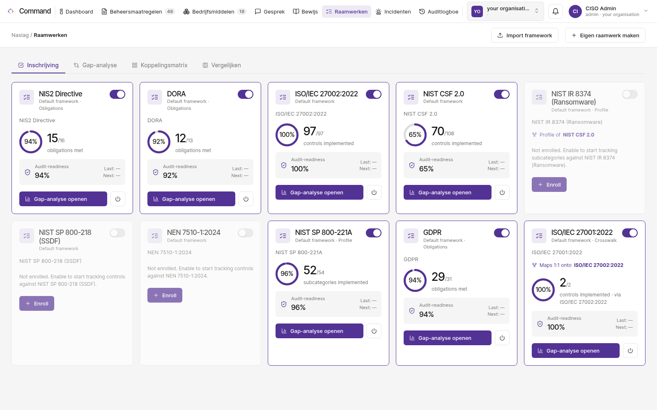Click the power icon on ISO/IEC 27001:2022 card
This screenshot has width=657, height=410.
point(630,351)
